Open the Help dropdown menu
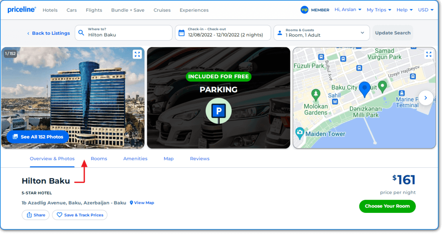 coord(405,10)
